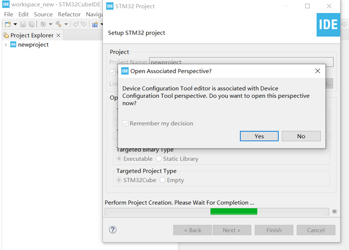Open the Navigate menu

(x=94, y=14)
